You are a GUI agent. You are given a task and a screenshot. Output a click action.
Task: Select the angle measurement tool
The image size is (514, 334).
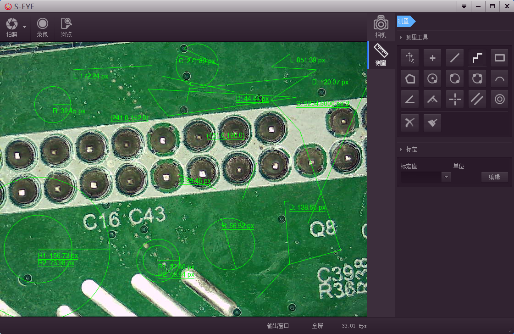[410, 99]
